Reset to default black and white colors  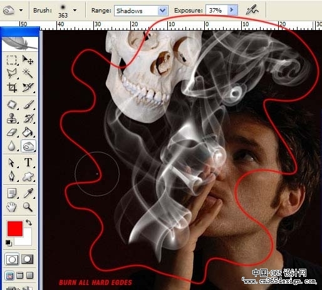click(9, 243)
